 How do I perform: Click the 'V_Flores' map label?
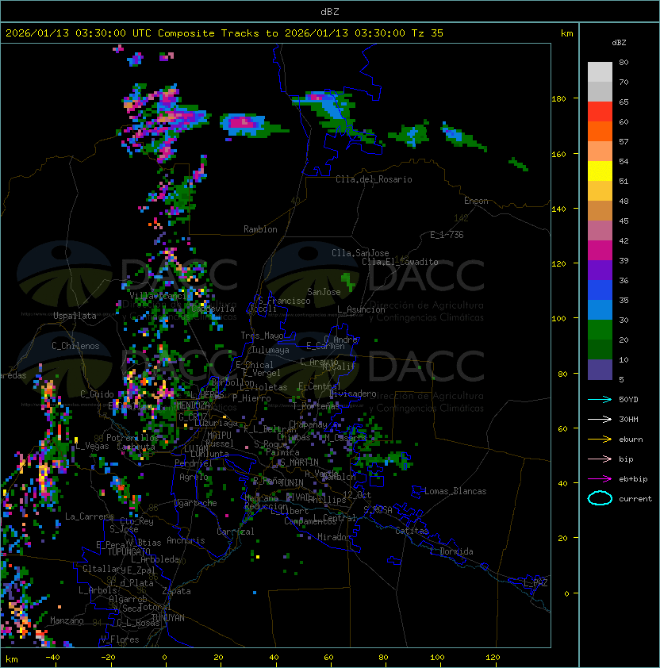coord(120,639)
